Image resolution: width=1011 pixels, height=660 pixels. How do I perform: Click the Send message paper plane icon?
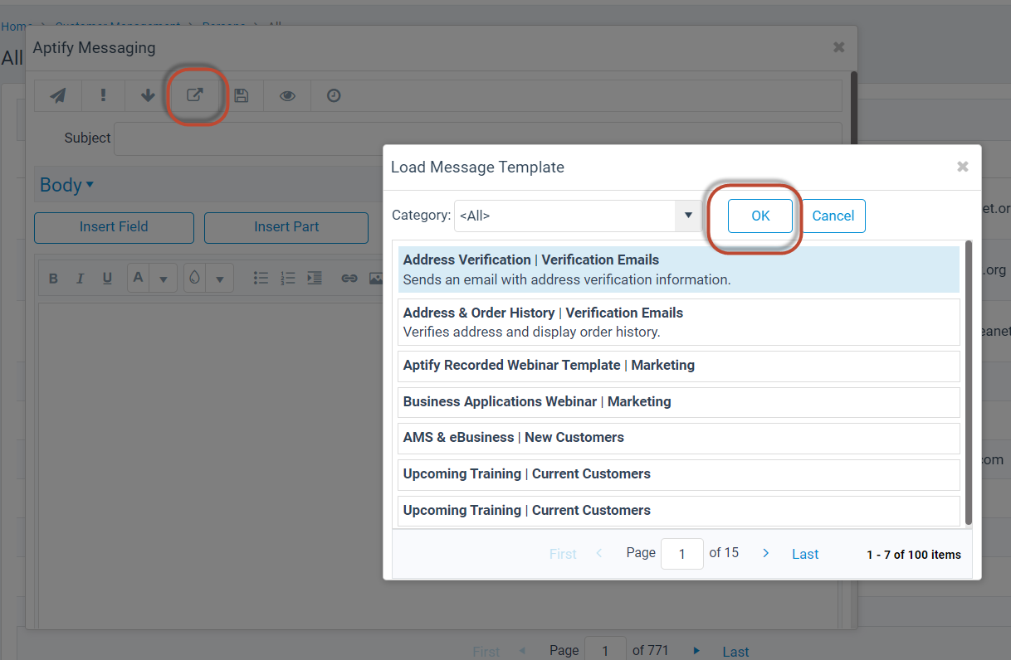[58, 95]
